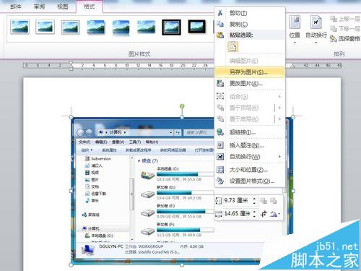The image size is (361, 271).
Task: Open 自动换行(W) submenu in context menu
Action: click(x=250, y=157)
